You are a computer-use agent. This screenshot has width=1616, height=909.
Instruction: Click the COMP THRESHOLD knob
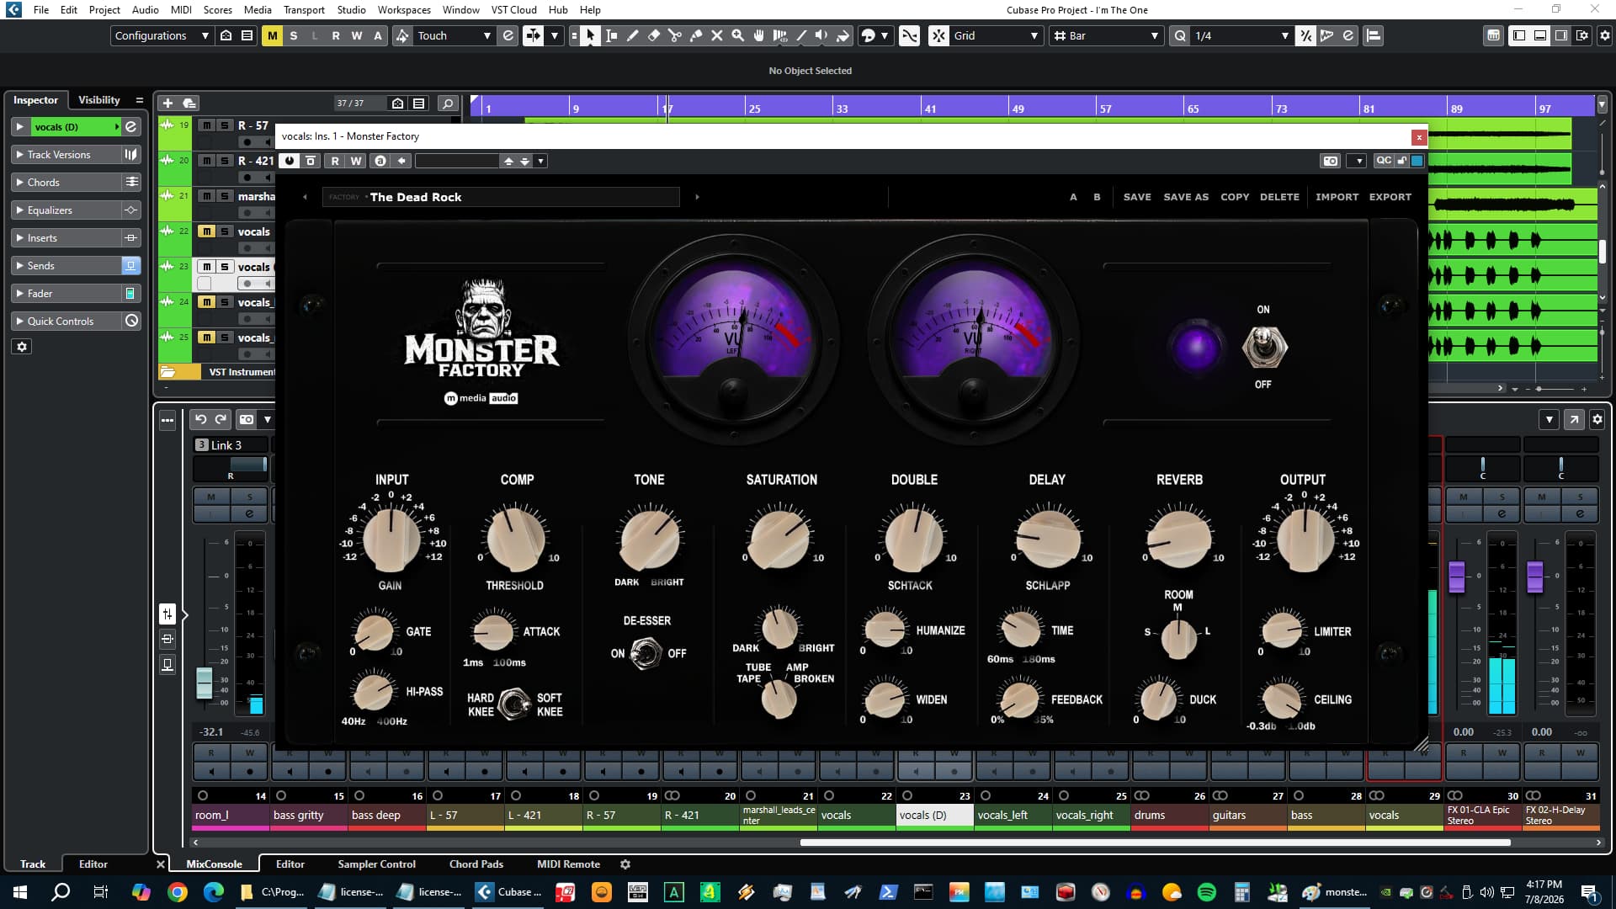[515, 539]
